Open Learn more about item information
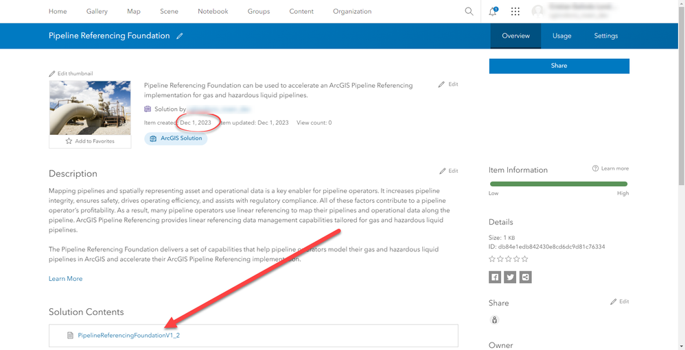This screenshot has width=685, height=350. [610, 168]
